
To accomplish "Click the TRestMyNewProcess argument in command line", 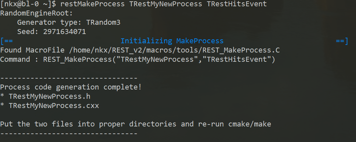I will [166, 4].
